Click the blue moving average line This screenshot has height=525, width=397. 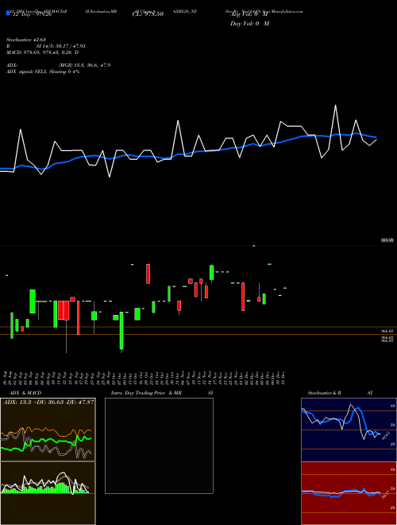[x=187, y=154]
